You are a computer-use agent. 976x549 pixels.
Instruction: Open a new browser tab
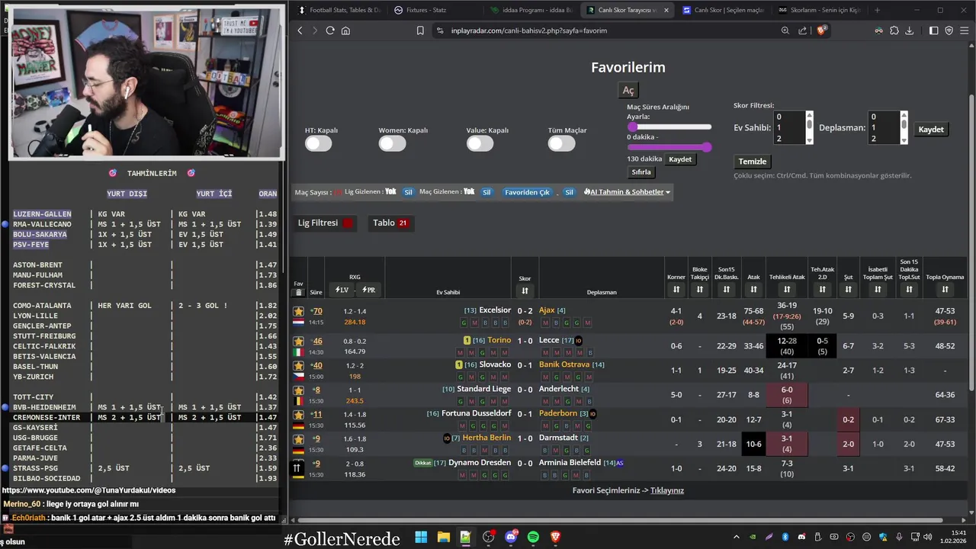pos(877,10)
